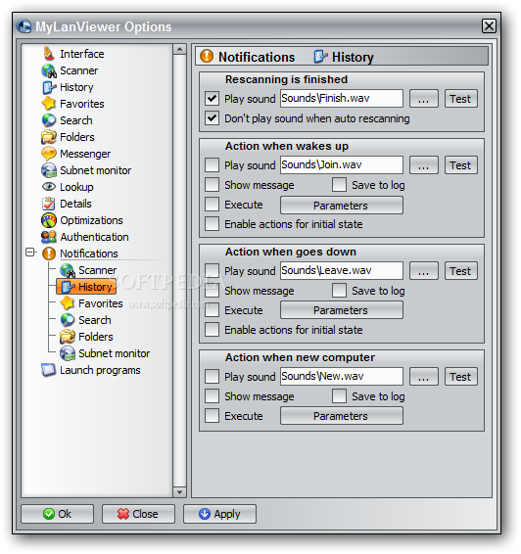Click the top-level Folders icon above Messenger
The width and height of the screenshot is (521, 554).
[49, 137]
